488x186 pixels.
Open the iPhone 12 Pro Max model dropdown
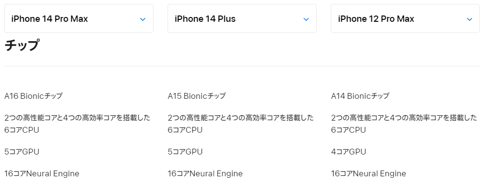pos(405,18)
